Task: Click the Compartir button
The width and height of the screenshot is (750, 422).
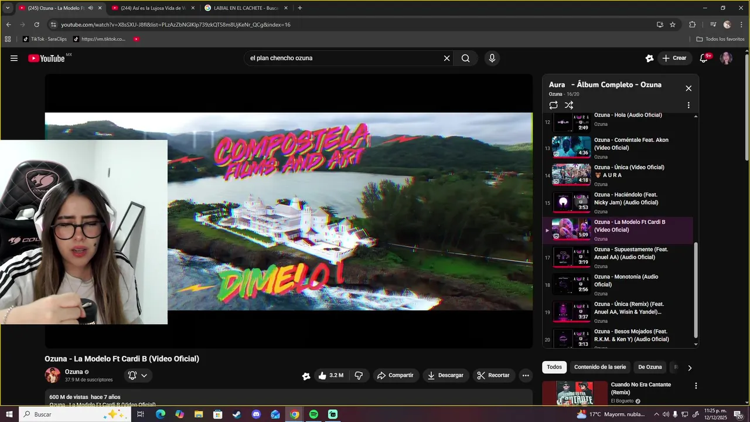Action: pos(396,376)
